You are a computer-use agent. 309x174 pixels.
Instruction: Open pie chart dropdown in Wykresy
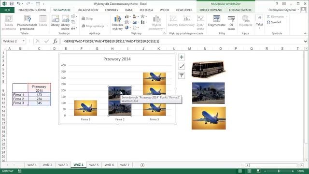(127, 28)
